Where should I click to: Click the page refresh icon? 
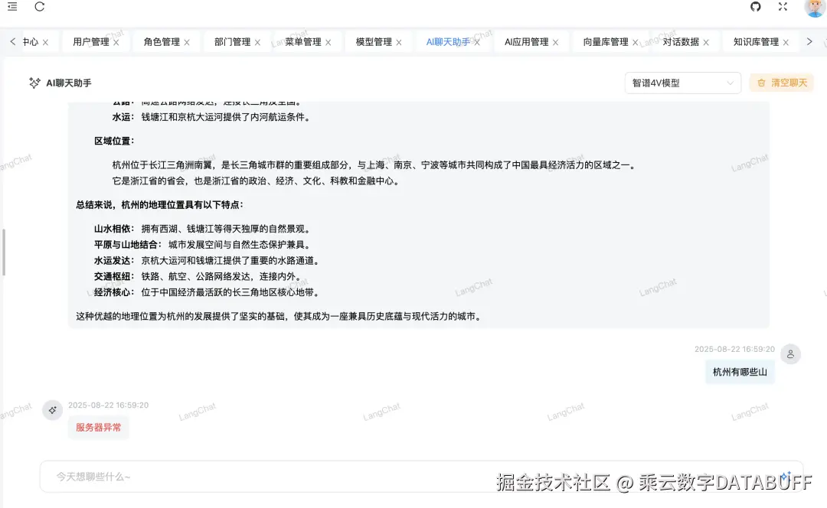coord(39,7)
